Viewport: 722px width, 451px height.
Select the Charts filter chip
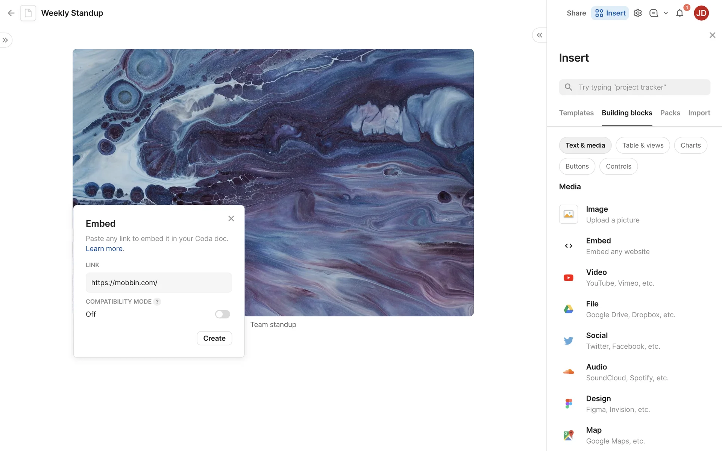click(690, 145)
